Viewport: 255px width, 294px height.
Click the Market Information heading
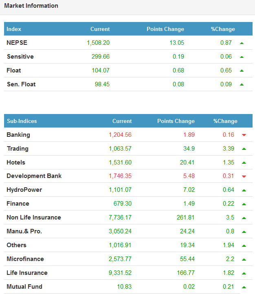[31, 6]
